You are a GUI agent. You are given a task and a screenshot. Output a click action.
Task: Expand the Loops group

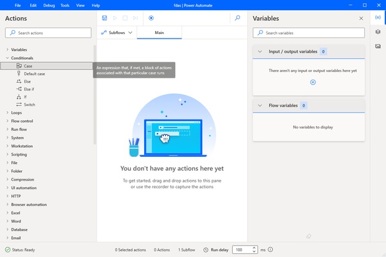click(7, 112)
